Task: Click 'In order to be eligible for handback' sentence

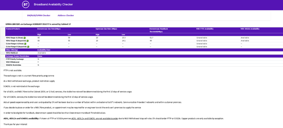Action: pyautogui.click(x=54, y=113)
